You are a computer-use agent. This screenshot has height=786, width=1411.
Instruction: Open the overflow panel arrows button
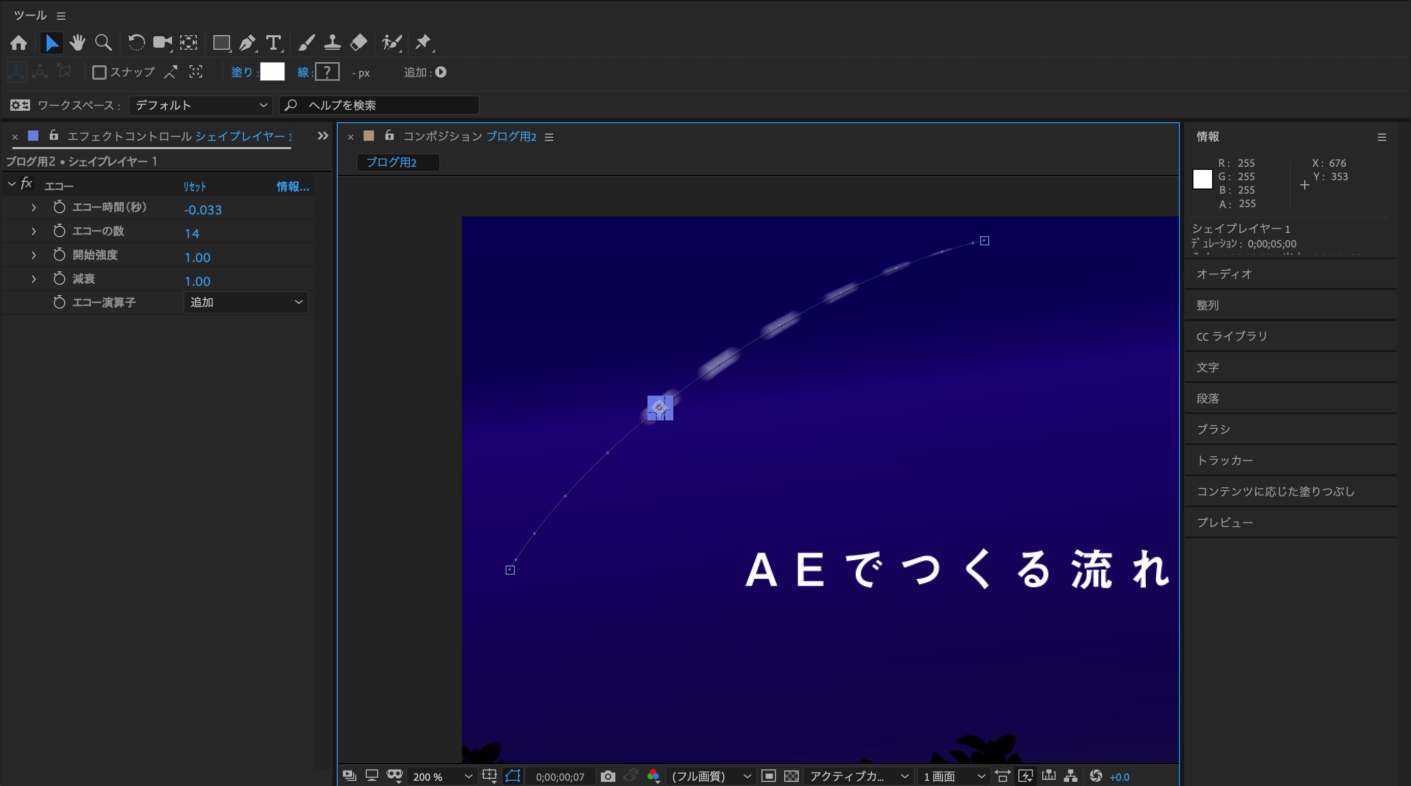coord(323,136)
